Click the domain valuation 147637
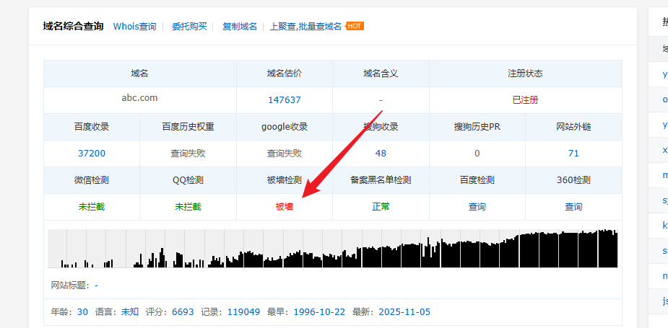668x328 pixels. 284,100
